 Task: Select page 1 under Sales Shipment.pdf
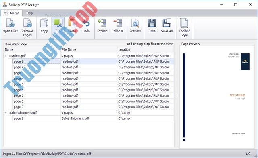coord(94,118)
